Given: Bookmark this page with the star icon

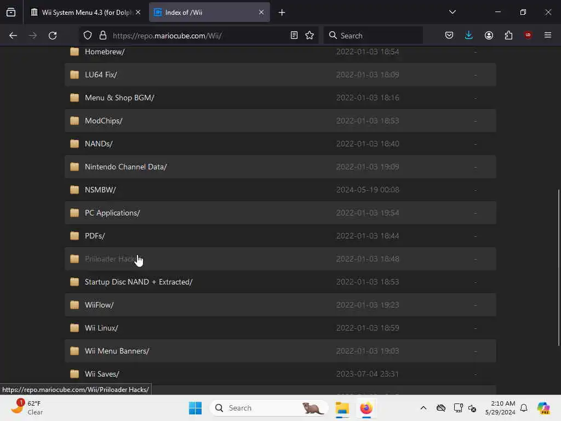Looking at the screenshot, I should pos(310,36).
